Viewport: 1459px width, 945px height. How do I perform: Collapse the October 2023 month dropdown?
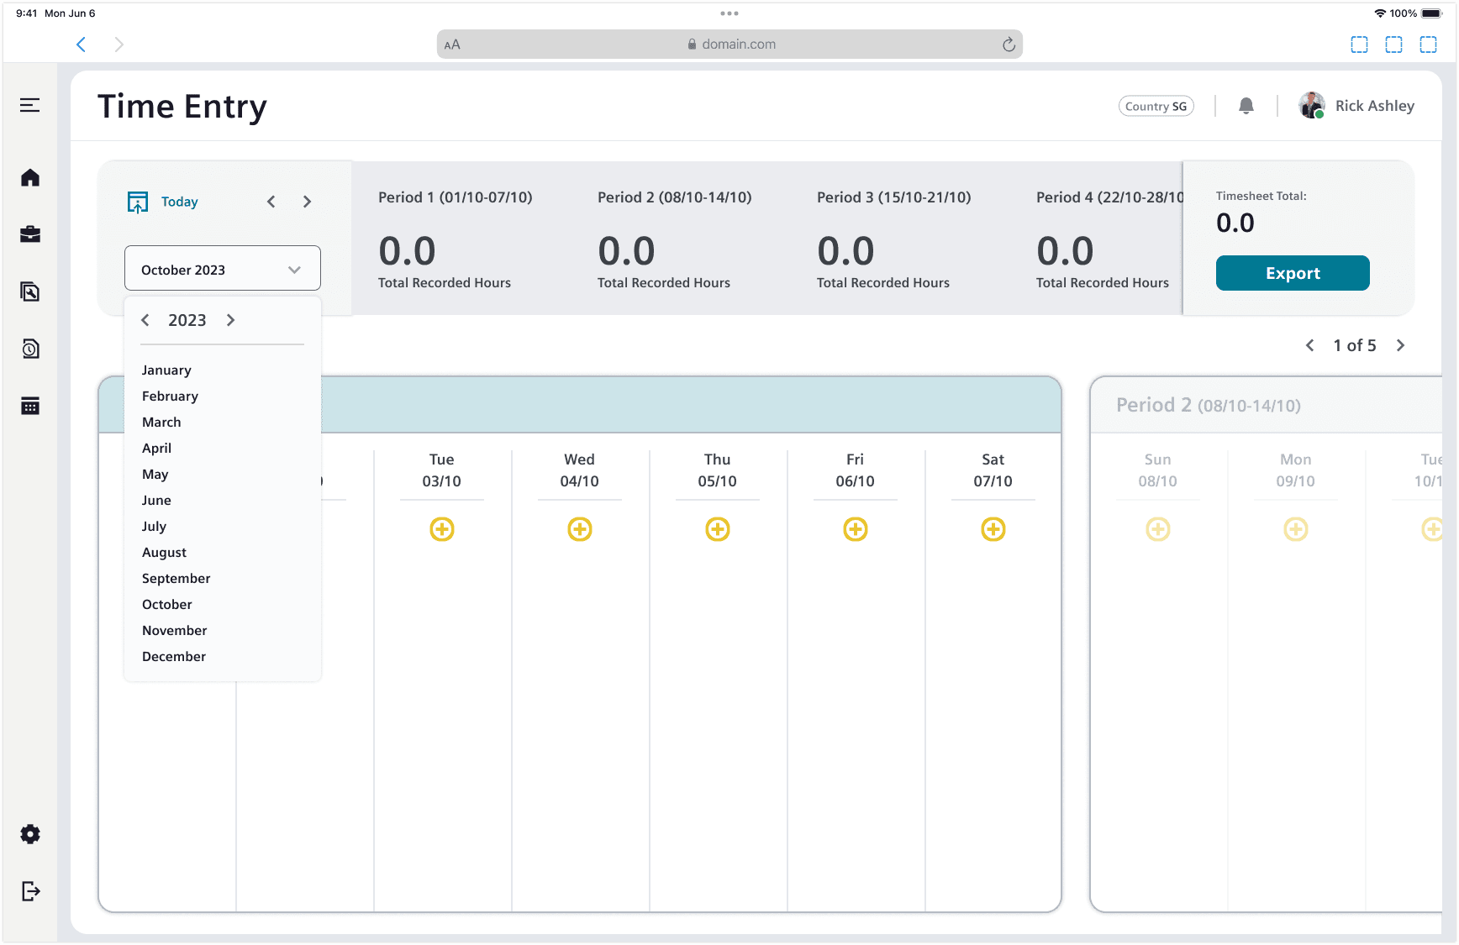click(223, 269)
